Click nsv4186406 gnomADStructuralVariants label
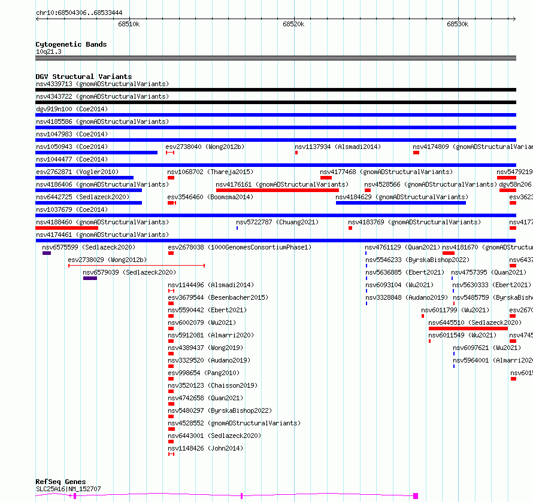533x502 pixels. pyautogui.click(x=102, y=184)
